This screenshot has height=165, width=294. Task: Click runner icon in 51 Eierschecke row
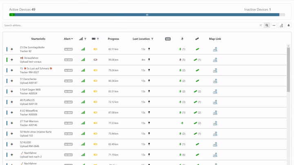click(x=180, y=81)
